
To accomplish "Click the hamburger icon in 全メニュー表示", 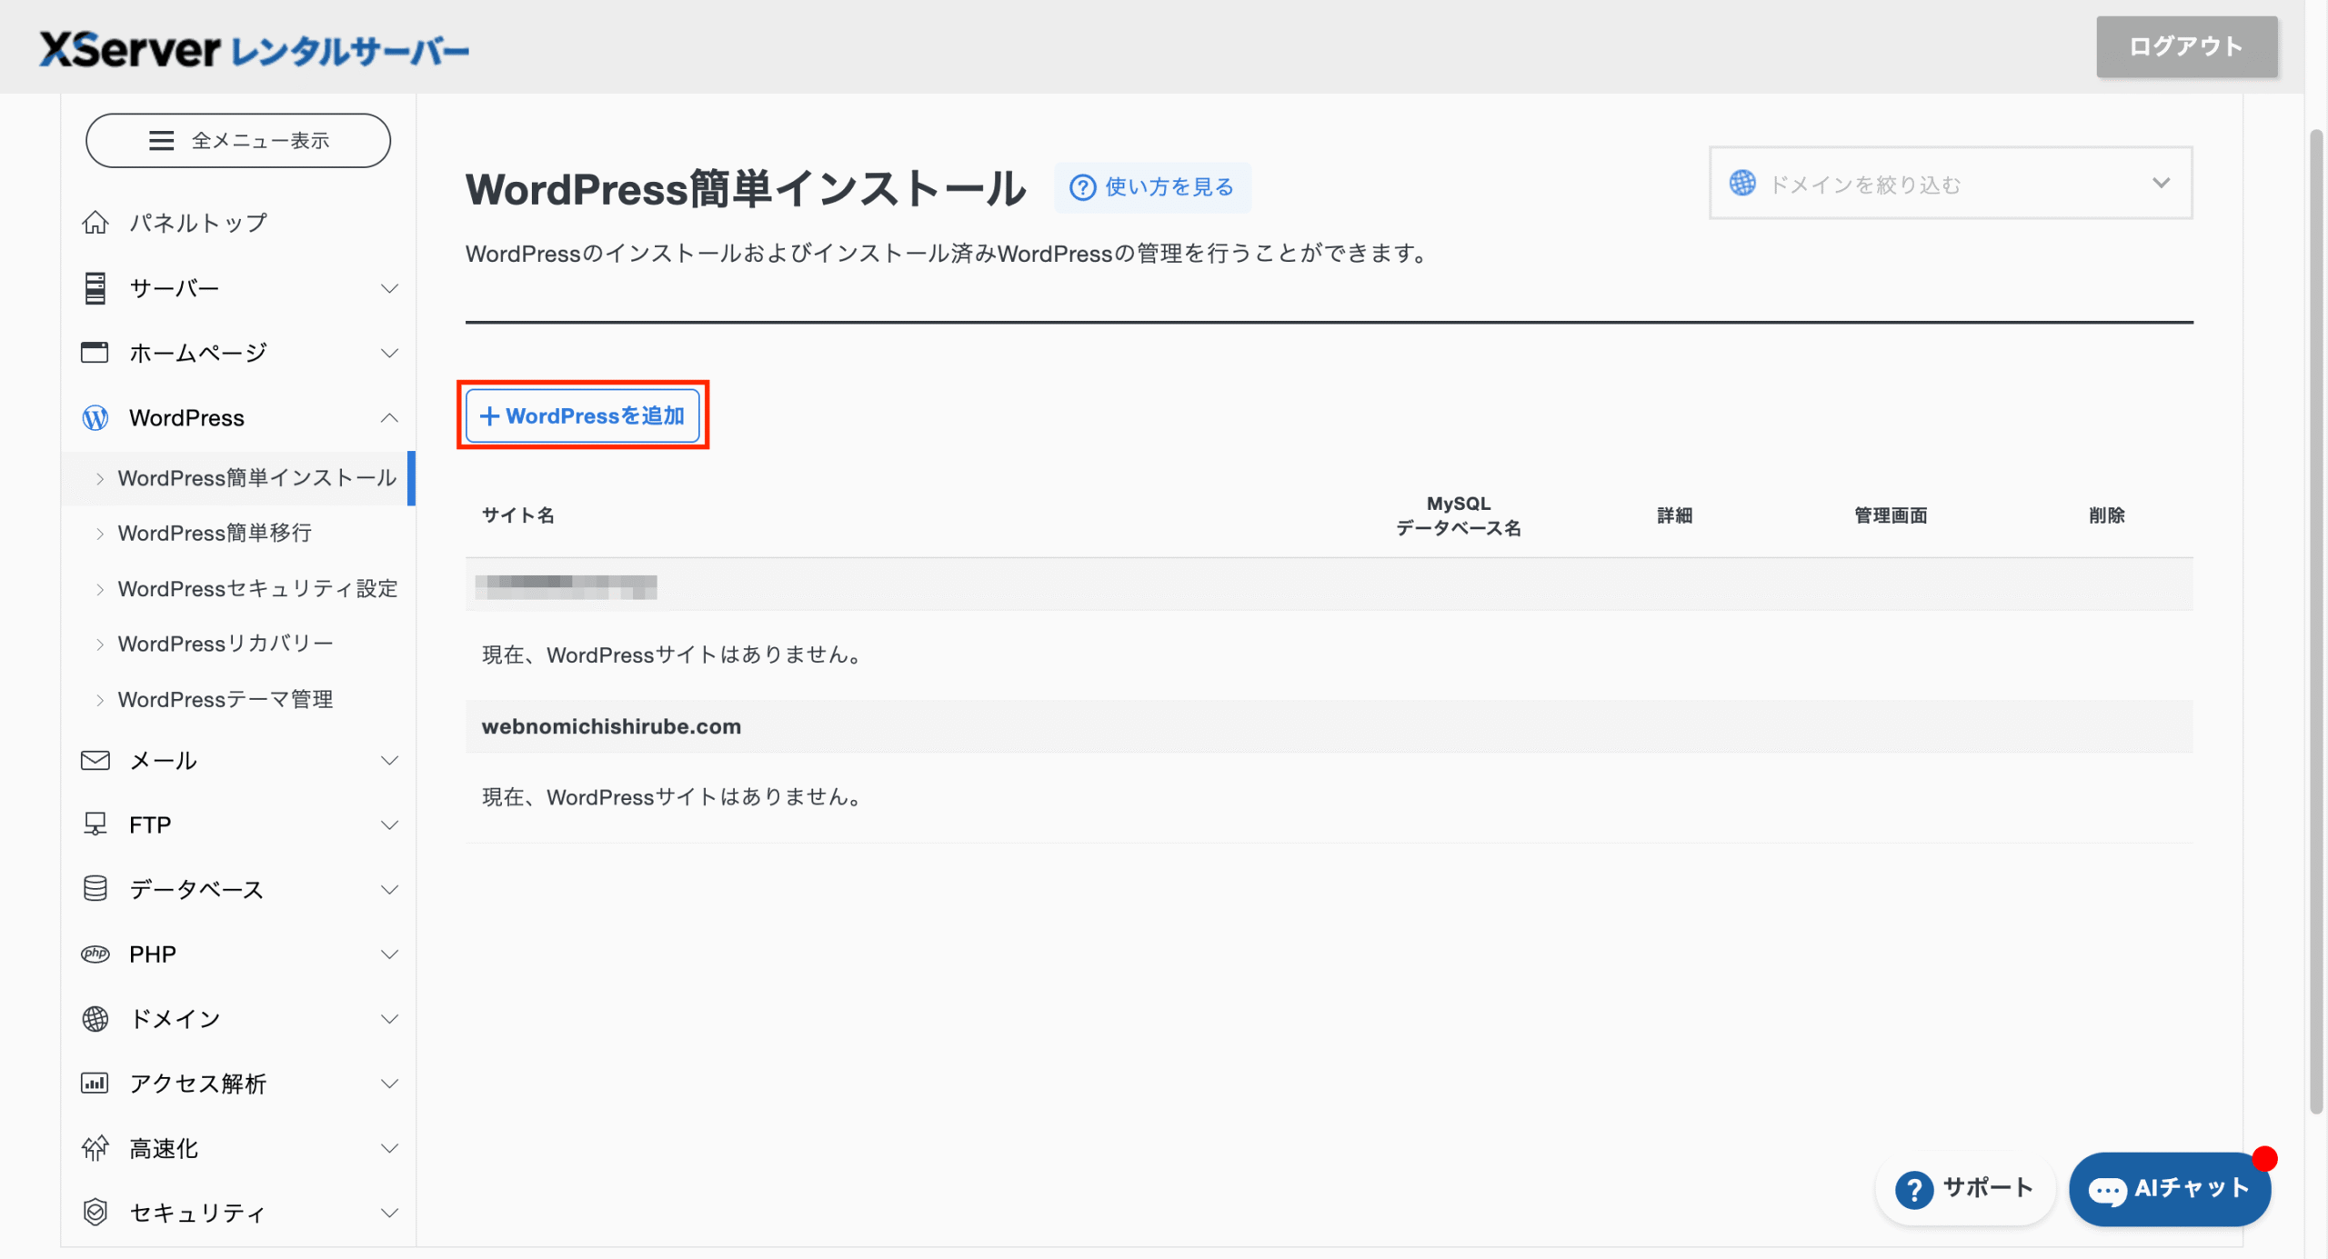I will (x=161, y=141).
